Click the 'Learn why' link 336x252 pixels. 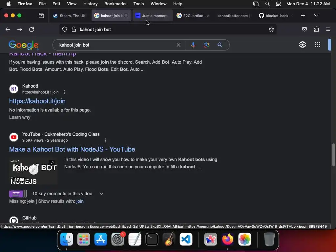pos(20,117)
